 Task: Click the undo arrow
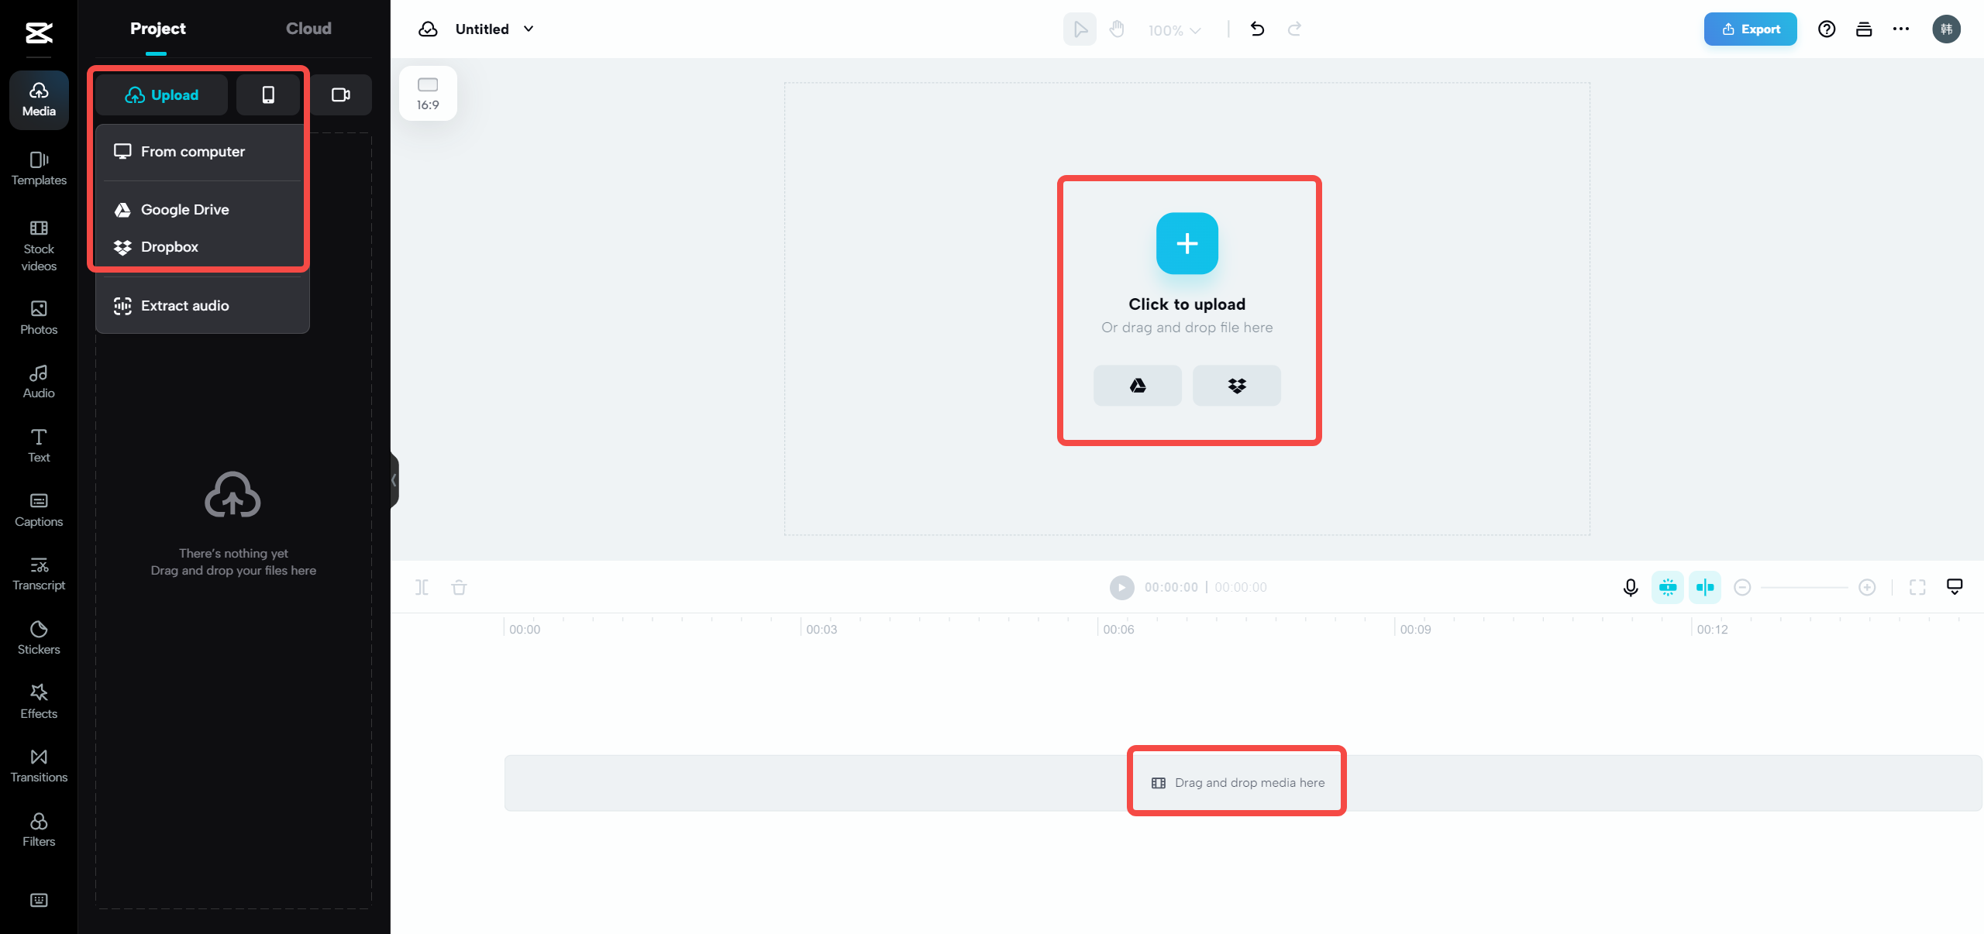click(1257, 29)
